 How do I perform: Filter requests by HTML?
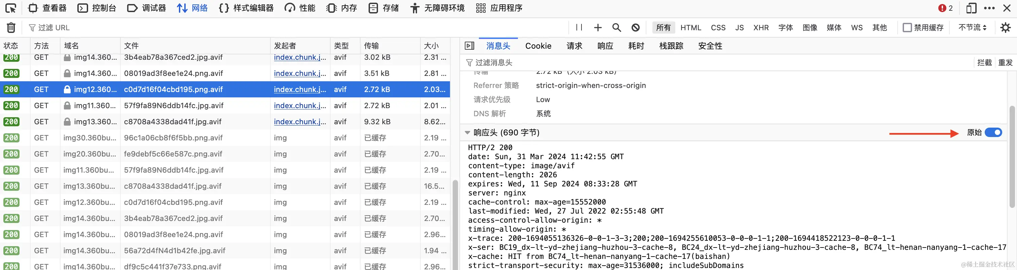tap(691, 28)
